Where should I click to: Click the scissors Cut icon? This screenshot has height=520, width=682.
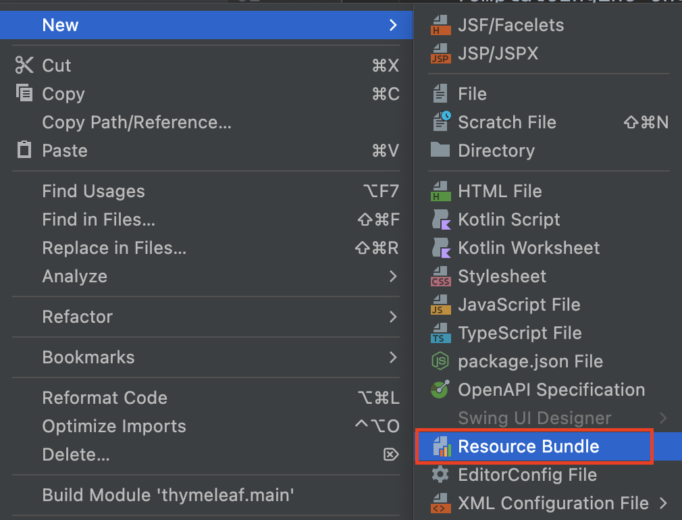tap(24, 66)
